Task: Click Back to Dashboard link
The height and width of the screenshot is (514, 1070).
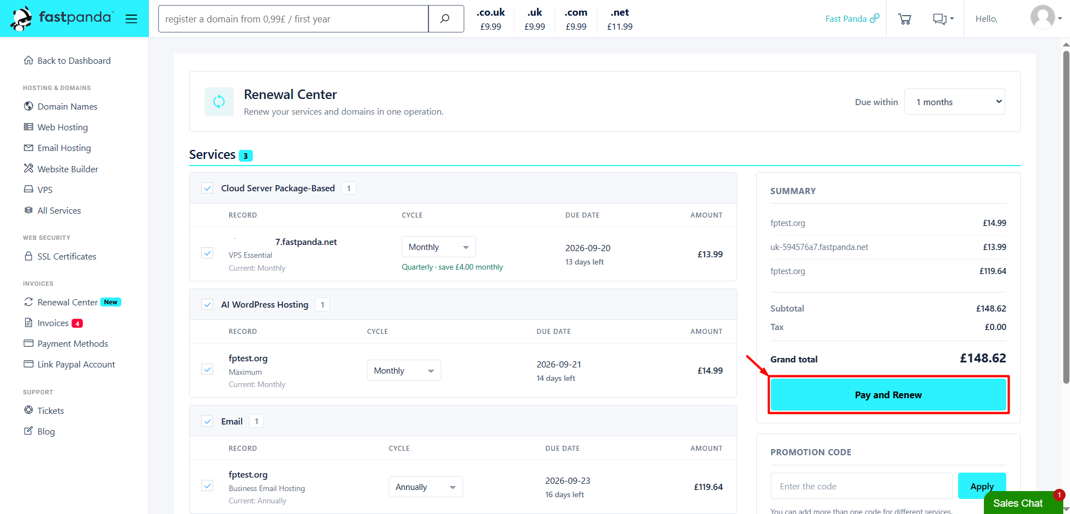Action: coord(74,60)
